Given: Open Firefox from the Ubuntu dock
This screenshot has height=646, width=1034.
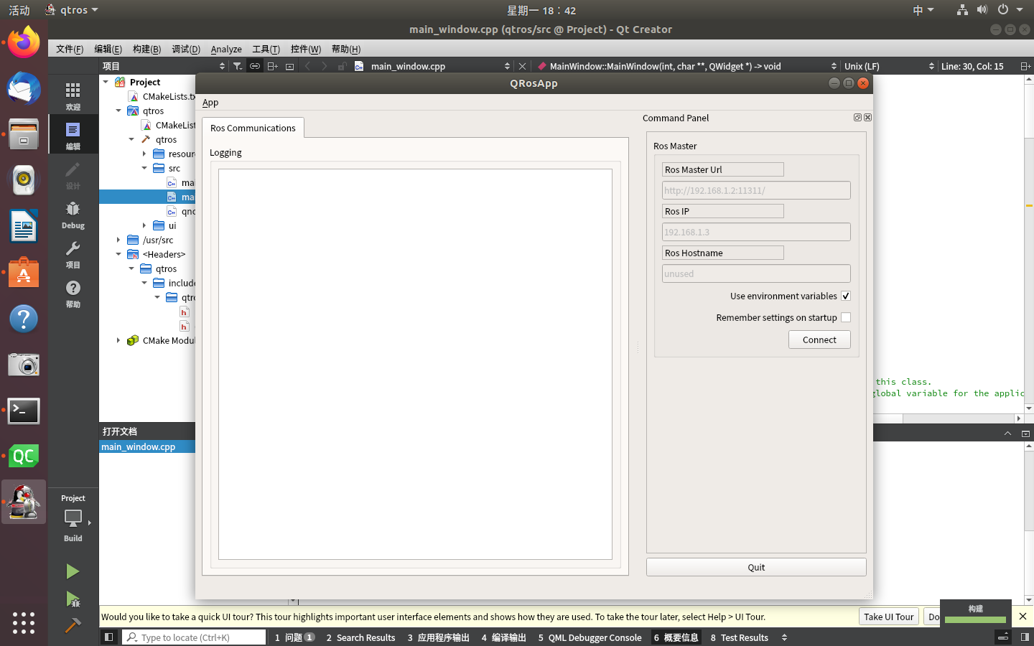Looking at the screenshot, I should (x=24, y=42).
